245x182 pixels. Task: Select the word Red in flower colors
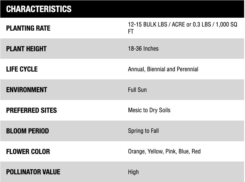[196, 151]
